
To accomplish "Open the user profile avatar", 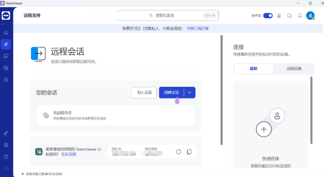I will [x=310, y=15].
